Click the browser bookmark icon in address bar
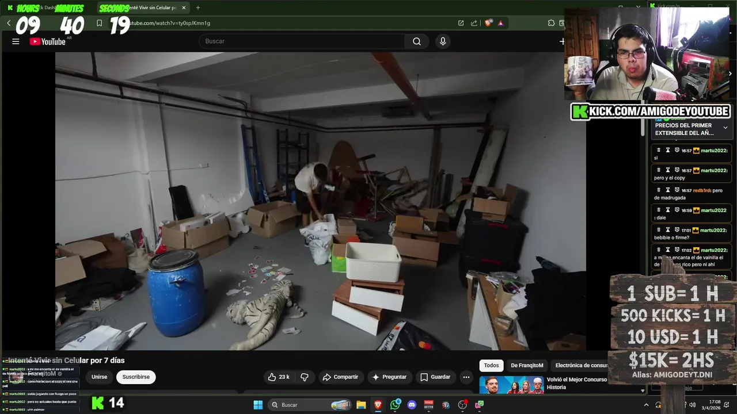 99,23
